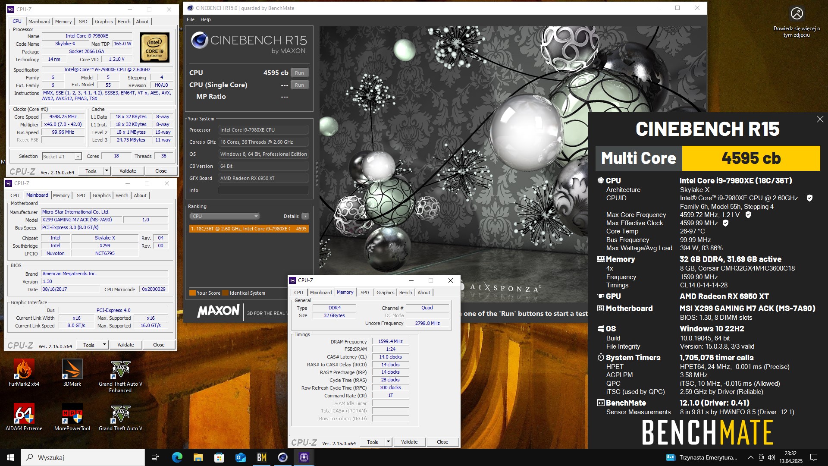
Task: Close the BenchMate result overlay
Action: 820,119
